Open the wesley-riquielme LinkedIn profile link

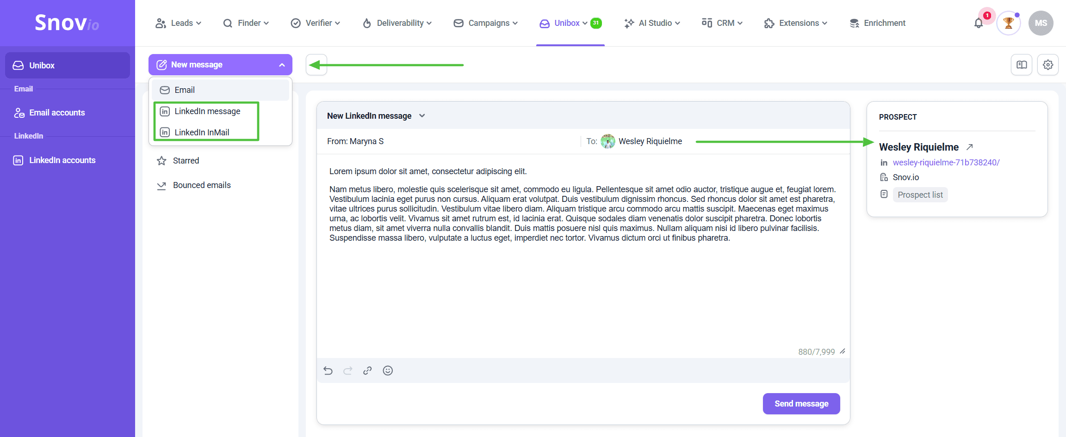point(946,163)
